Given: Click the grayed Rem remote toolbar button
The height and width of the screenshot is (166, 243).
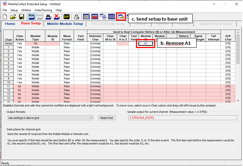Looking at the screenshot, I should coord(40,16).
